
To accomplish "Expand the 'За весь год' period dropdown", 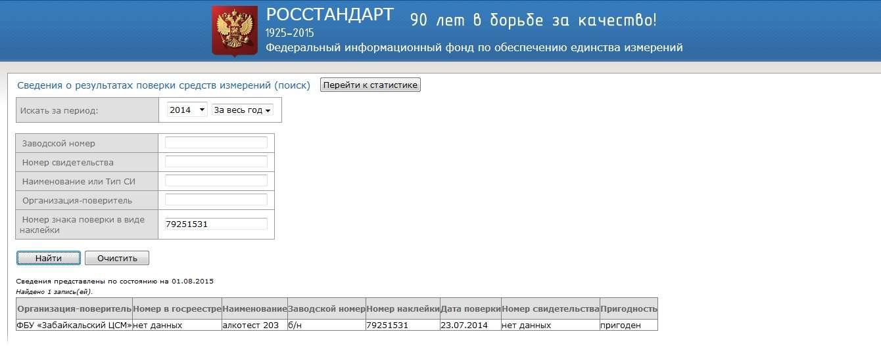I will (242, 110).
